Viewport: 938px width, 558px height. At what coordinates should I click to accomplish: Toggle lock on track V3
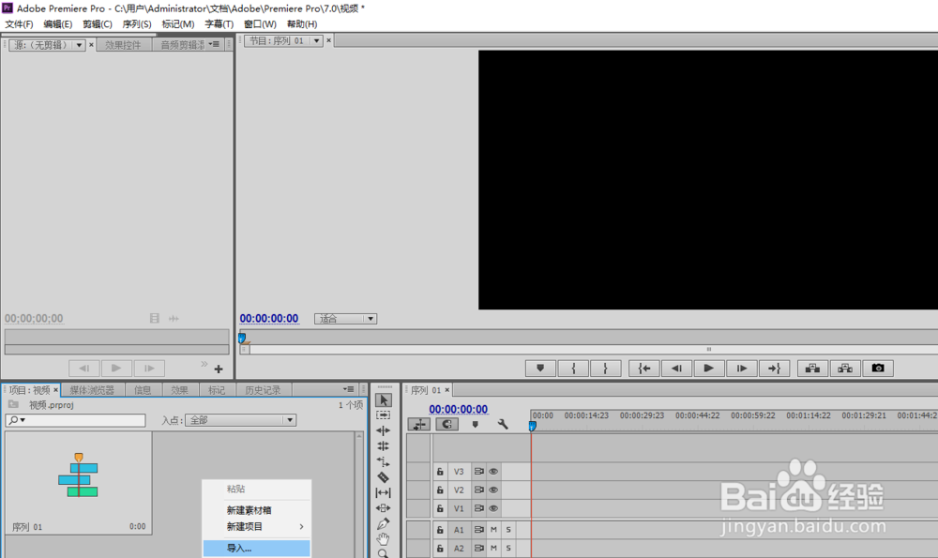point(440,472)
